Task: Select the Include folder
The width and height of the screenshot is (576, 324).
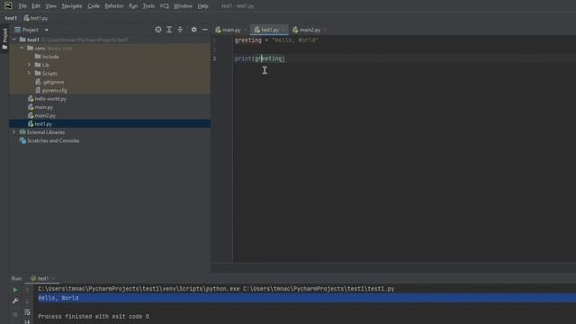Action: click(47, 57)
